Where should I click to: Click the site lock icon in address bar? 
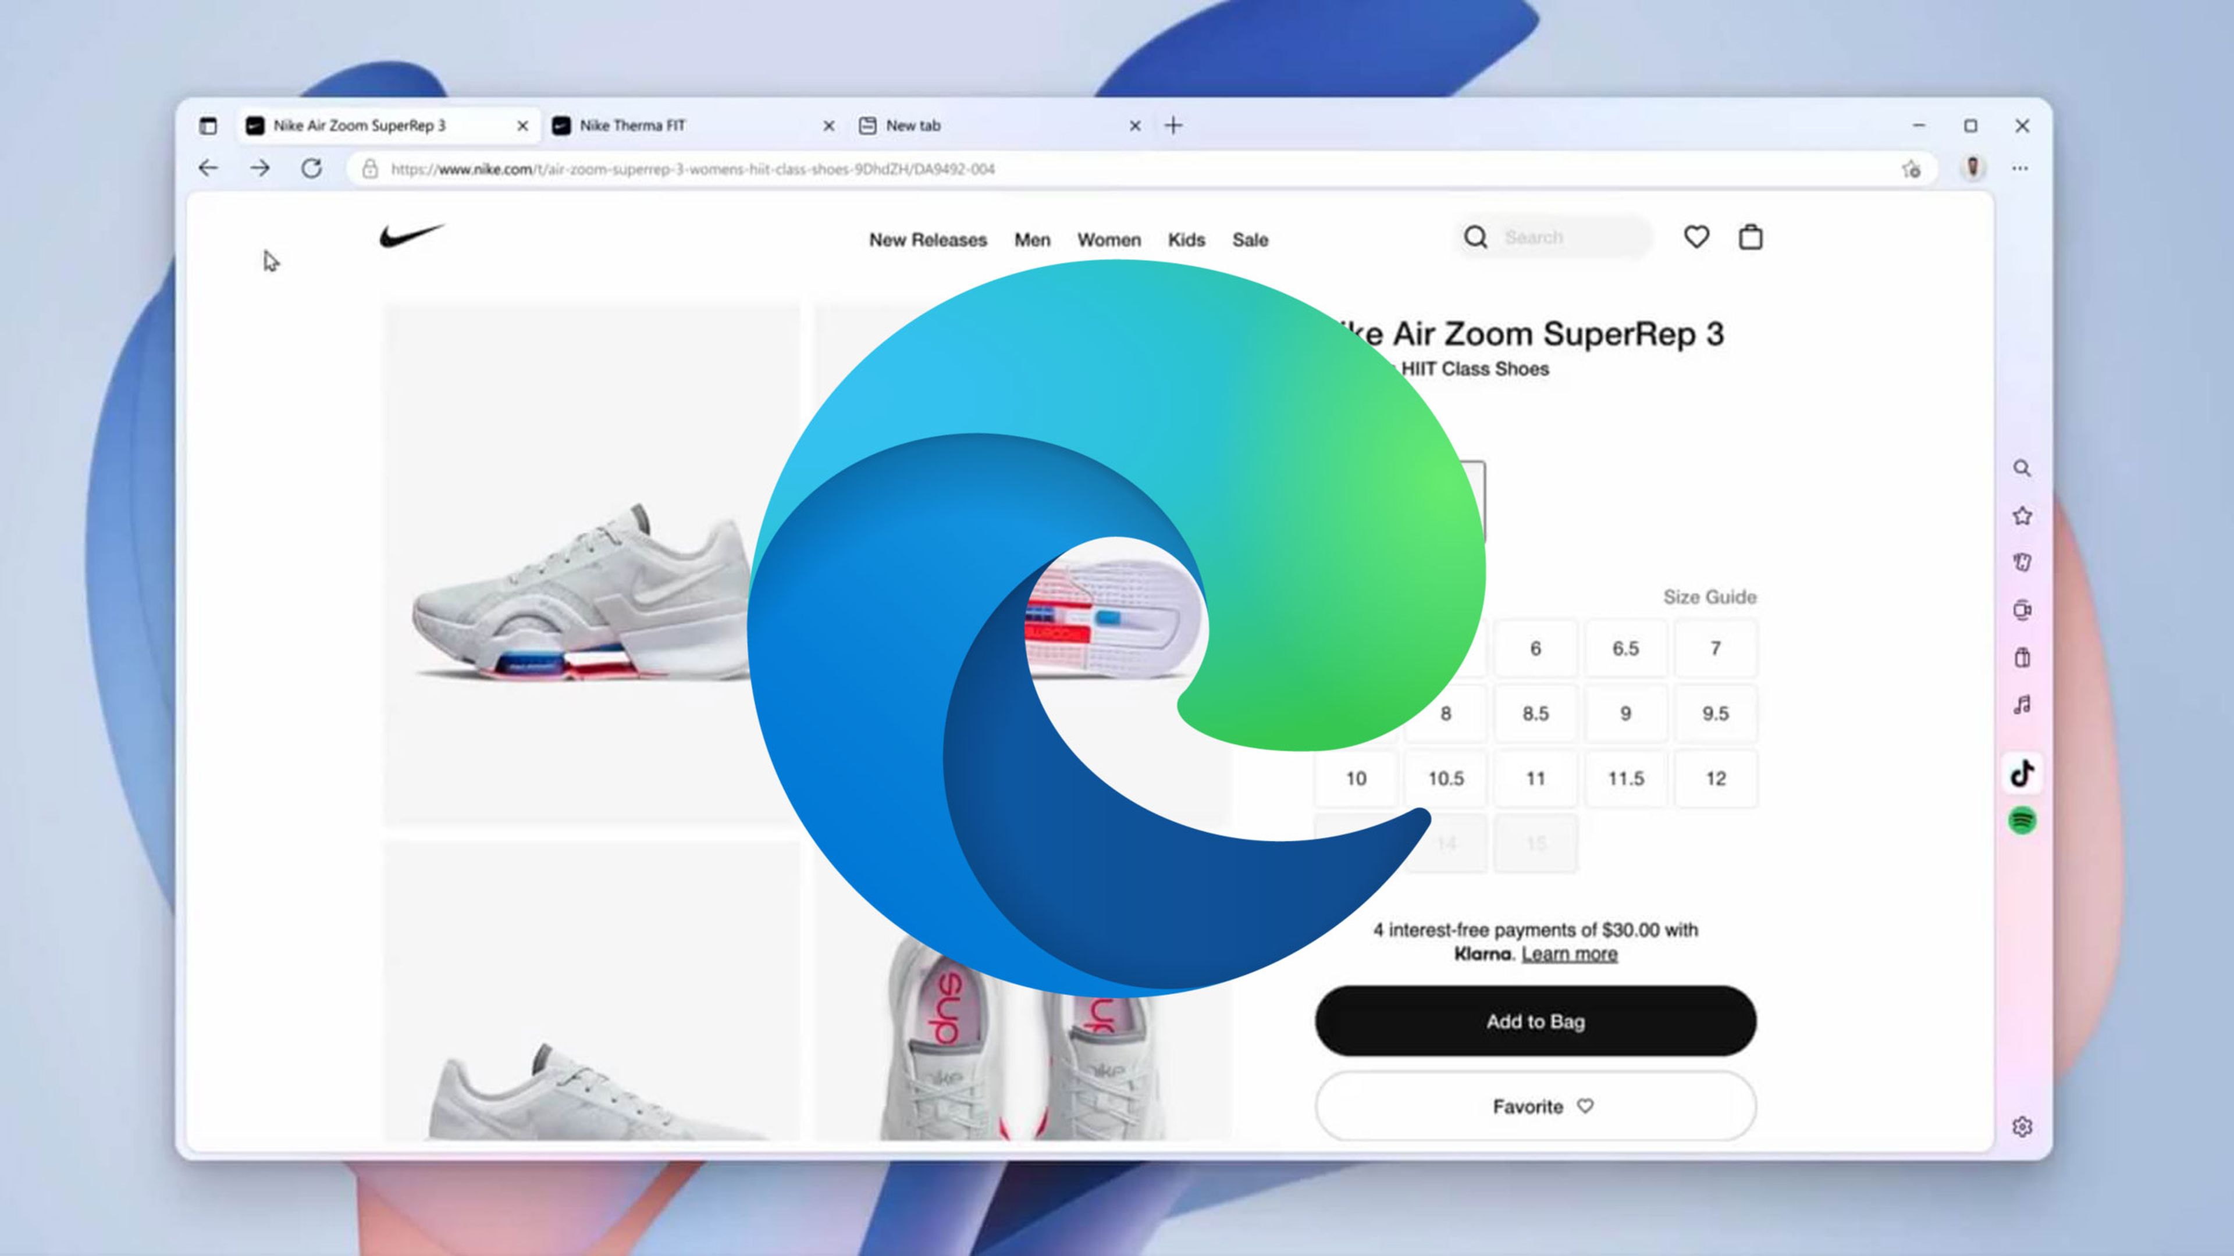tap(371, 168)
